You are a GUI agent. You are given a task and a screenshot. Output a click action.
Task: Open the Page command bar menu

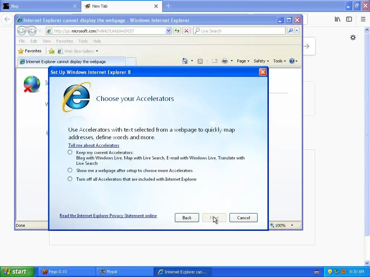[x=243, y=61]
